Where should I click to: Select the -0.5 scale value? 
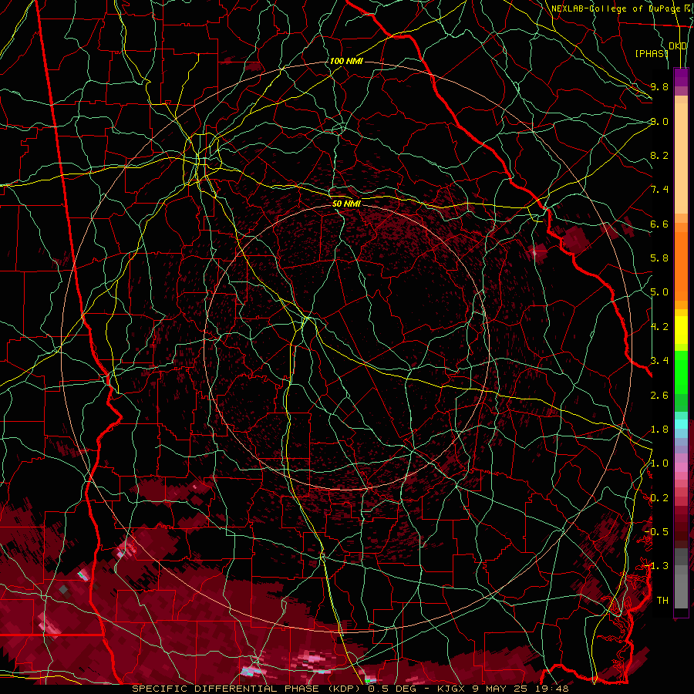[656, 532]
